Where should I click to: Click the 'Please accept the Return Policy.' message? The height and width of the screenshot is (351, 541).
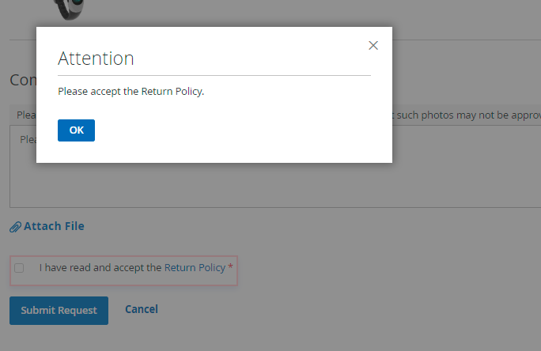coord(131,92)
